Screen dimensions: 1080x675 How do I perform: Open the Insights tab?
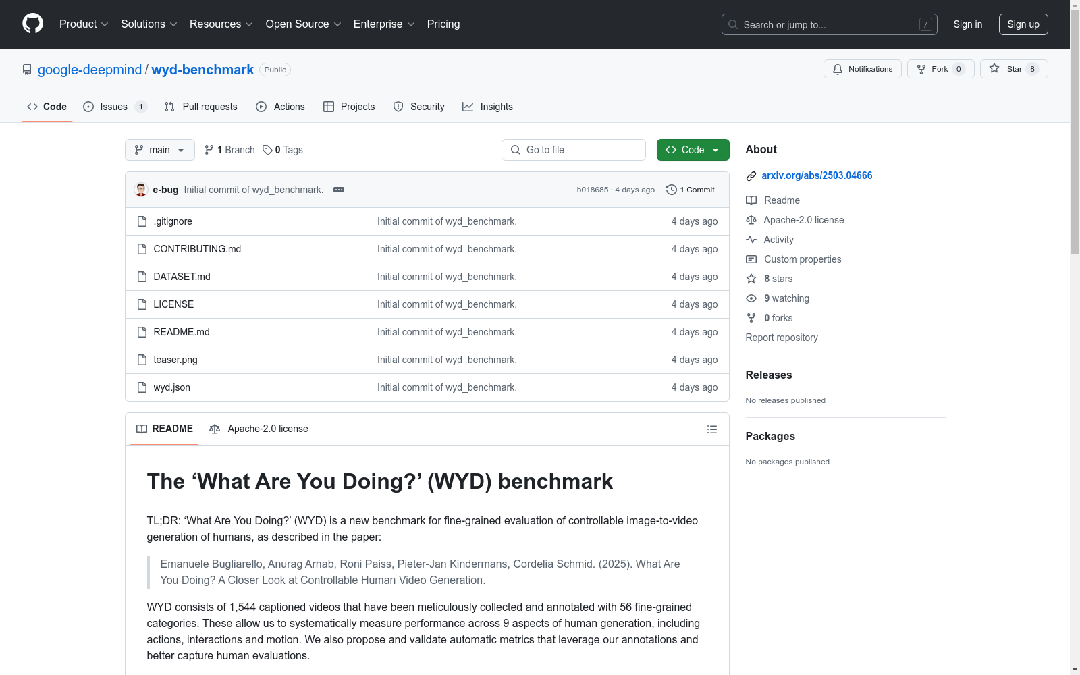pyautogui.click(x=487, y=107)
